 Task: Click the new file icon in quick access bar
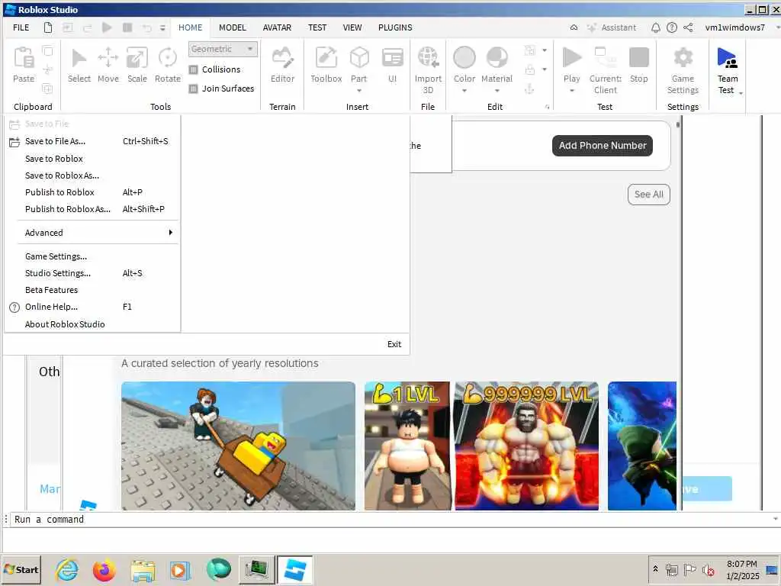(x=48, y=27)
